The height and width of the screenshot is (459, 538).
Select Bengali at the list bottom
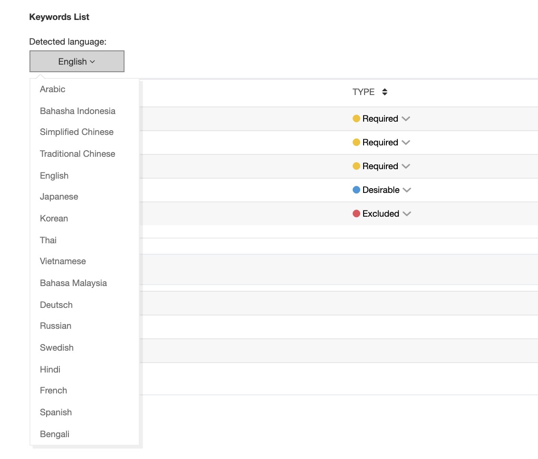point(55,434)
